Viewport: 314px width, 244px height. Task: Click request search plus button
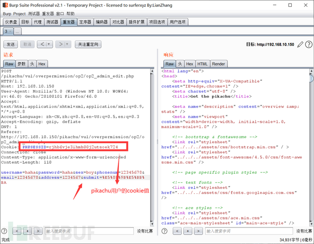click(x=27, y=231)
